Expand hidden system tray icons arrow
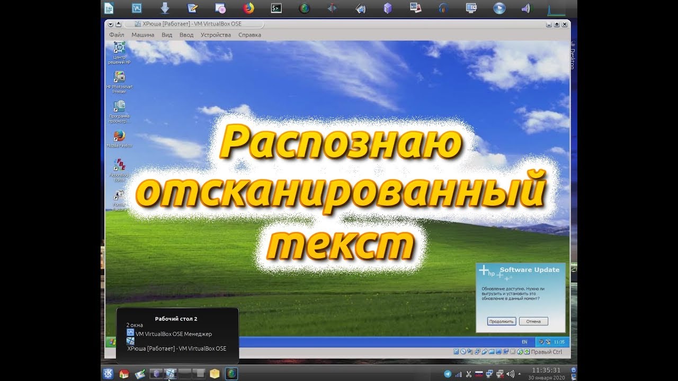 pos(519,374)
